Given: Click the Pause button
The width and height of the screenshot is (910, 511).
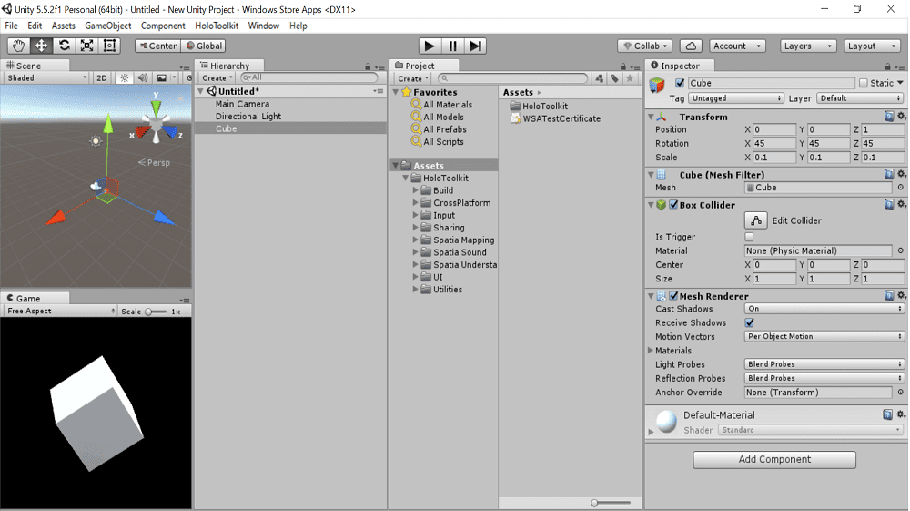Looking at the screenshot, I should coord(452,46).
